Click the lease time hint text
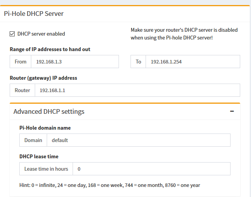Screen dimensions: 251x197 pos(110,185)
